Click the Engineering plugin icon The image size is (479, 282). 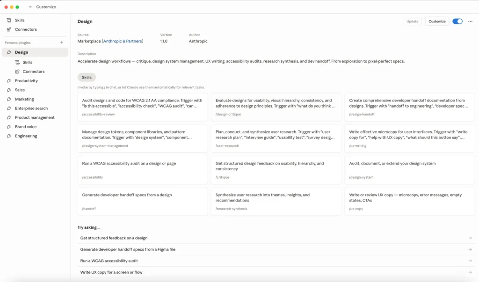click(x=9, y=136)
